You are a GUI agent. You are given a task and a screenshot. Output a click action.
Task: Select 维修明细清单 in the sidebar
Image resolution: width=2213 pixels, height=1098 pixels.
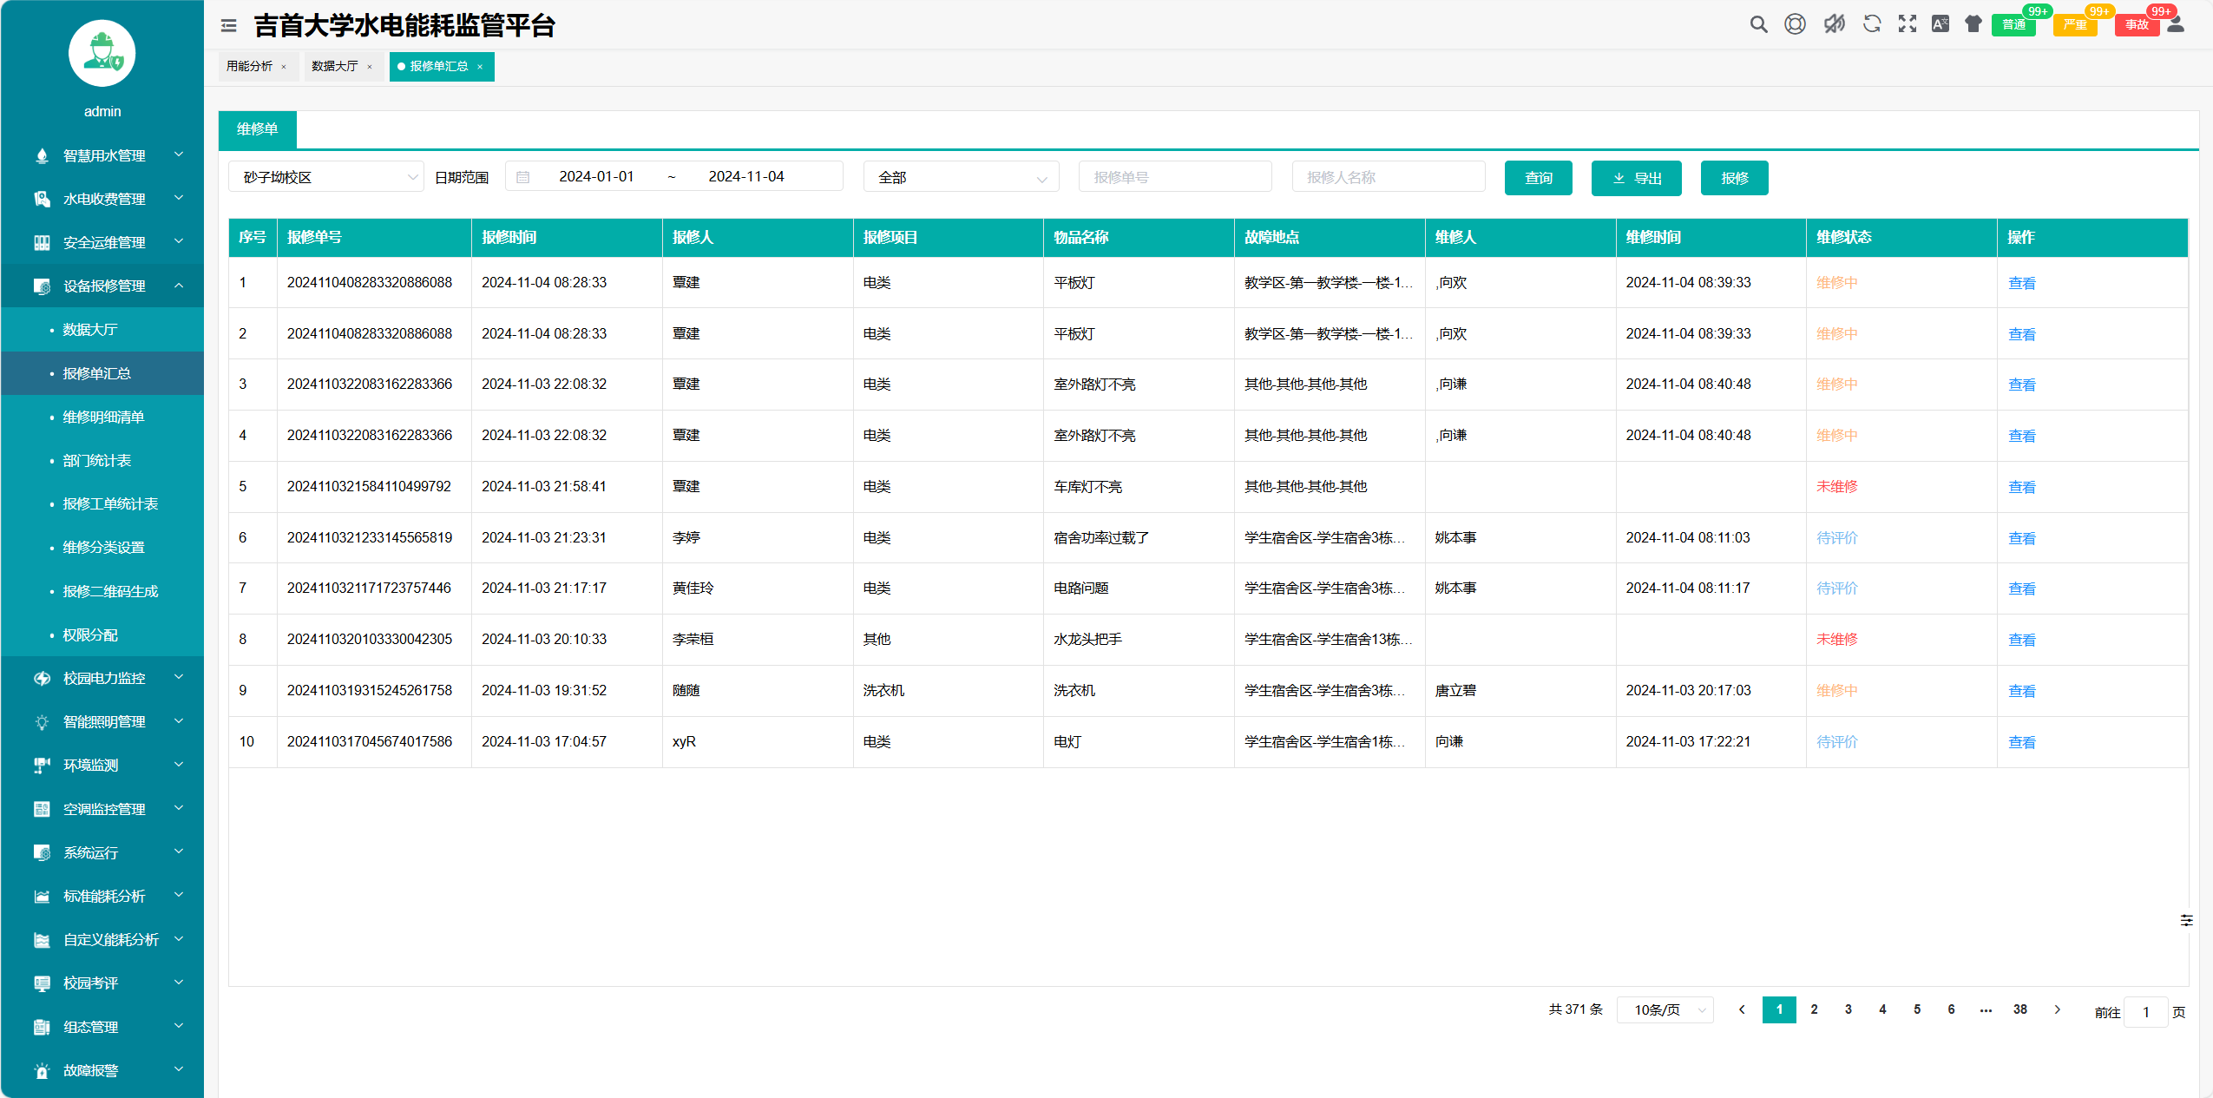[x=103, y=417]
